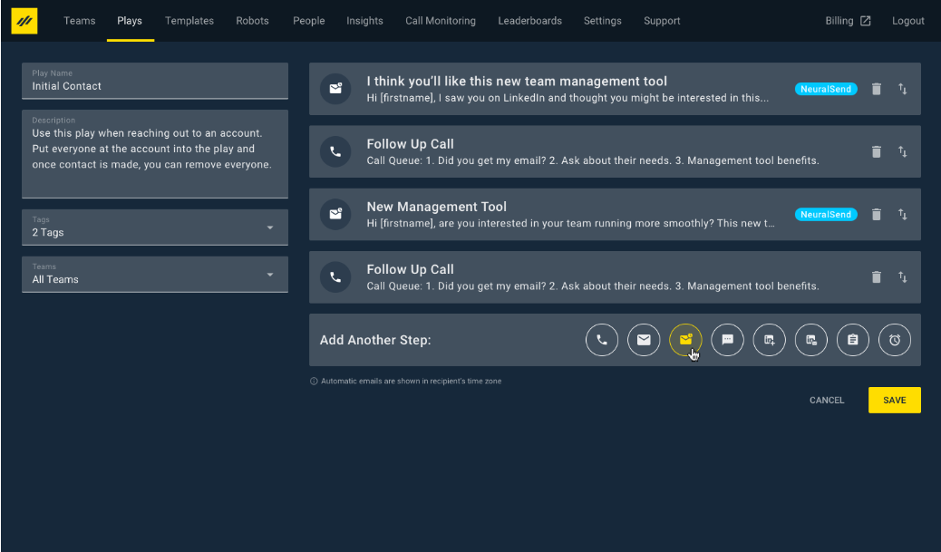Screen dimensions: 941x552
Task: Open the 'I think you'll like this new team management tool' step
Action: coord(517,81)
